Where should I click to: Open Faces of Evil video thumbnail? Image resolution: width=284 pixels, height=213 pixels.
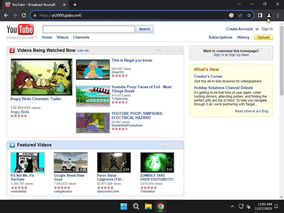pos(93,96)
